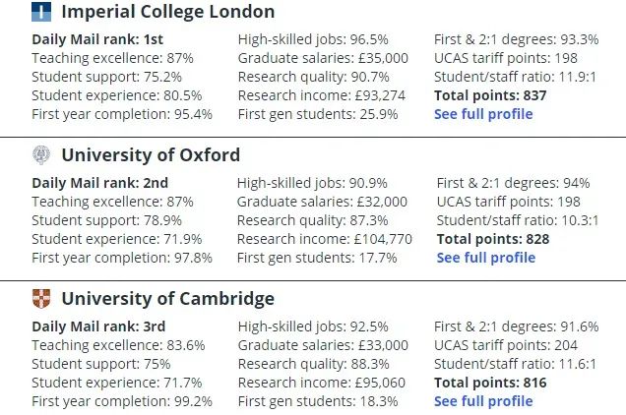Click the University of Cambridge shield icon
This screenshot has height=415, width=626.
tap(42, 298)
